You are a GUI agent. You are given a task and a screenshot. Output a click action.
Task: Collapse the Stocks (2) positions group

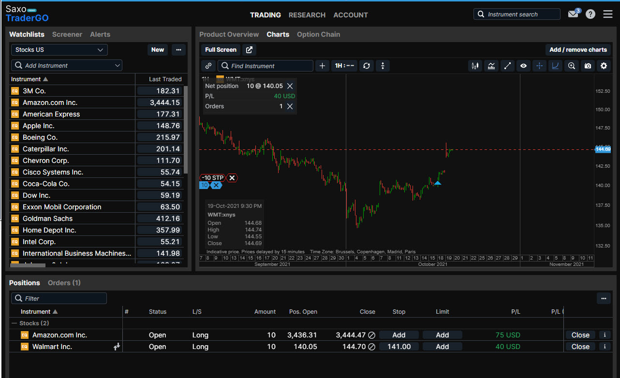pos(15,323)
